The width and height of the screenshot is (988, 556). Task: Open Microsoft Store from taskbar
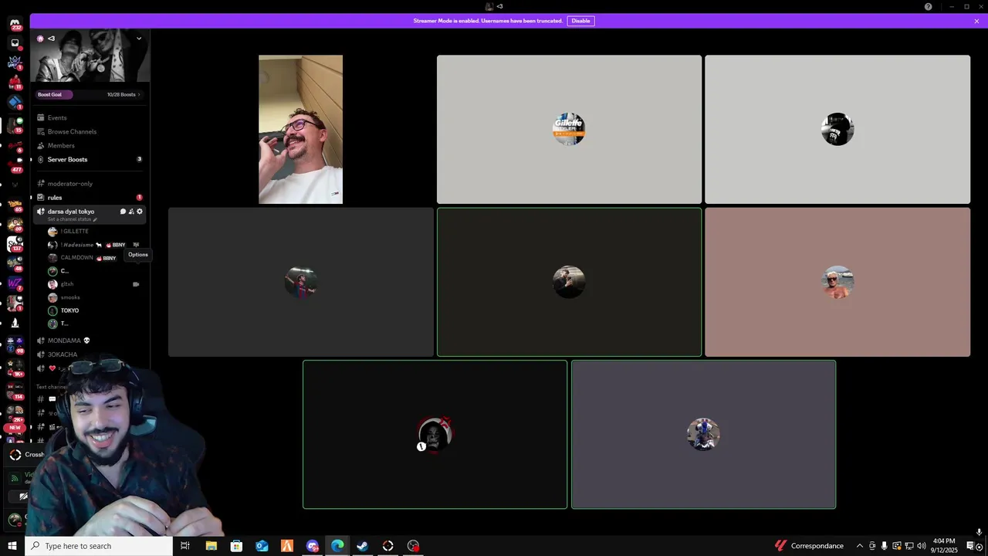click(x=236, y=546)
